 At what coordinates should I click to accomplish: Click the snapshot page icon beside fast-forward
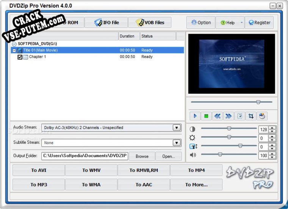pyautogui.click(x=239, y=116)
